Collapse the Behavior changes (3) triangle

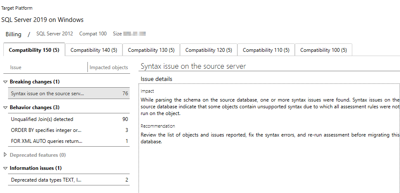click(x=5, y=108)
